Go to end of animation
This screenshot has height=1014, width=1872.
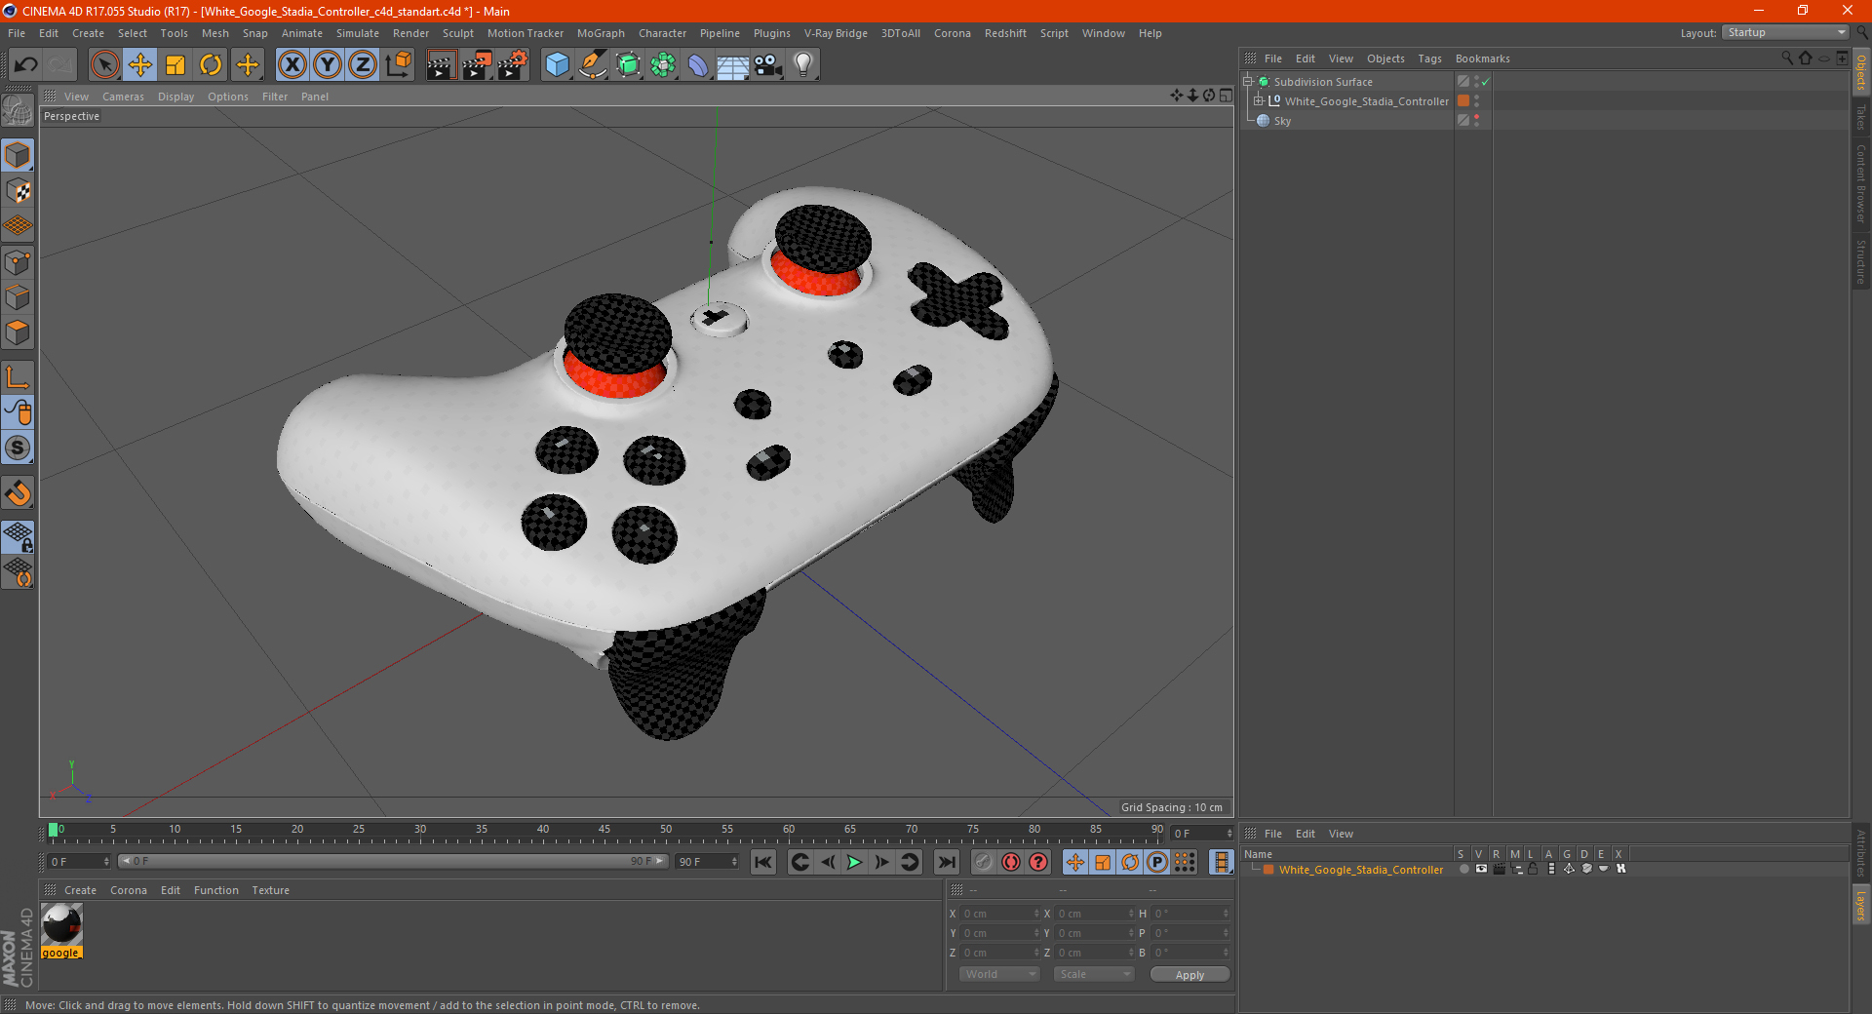click(946, 862)
